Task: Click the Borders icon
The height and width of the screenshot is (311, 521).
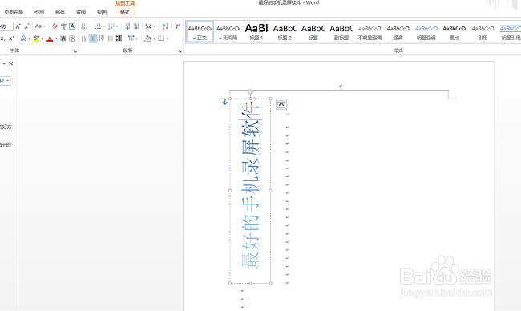Action: tap(161, 38)
